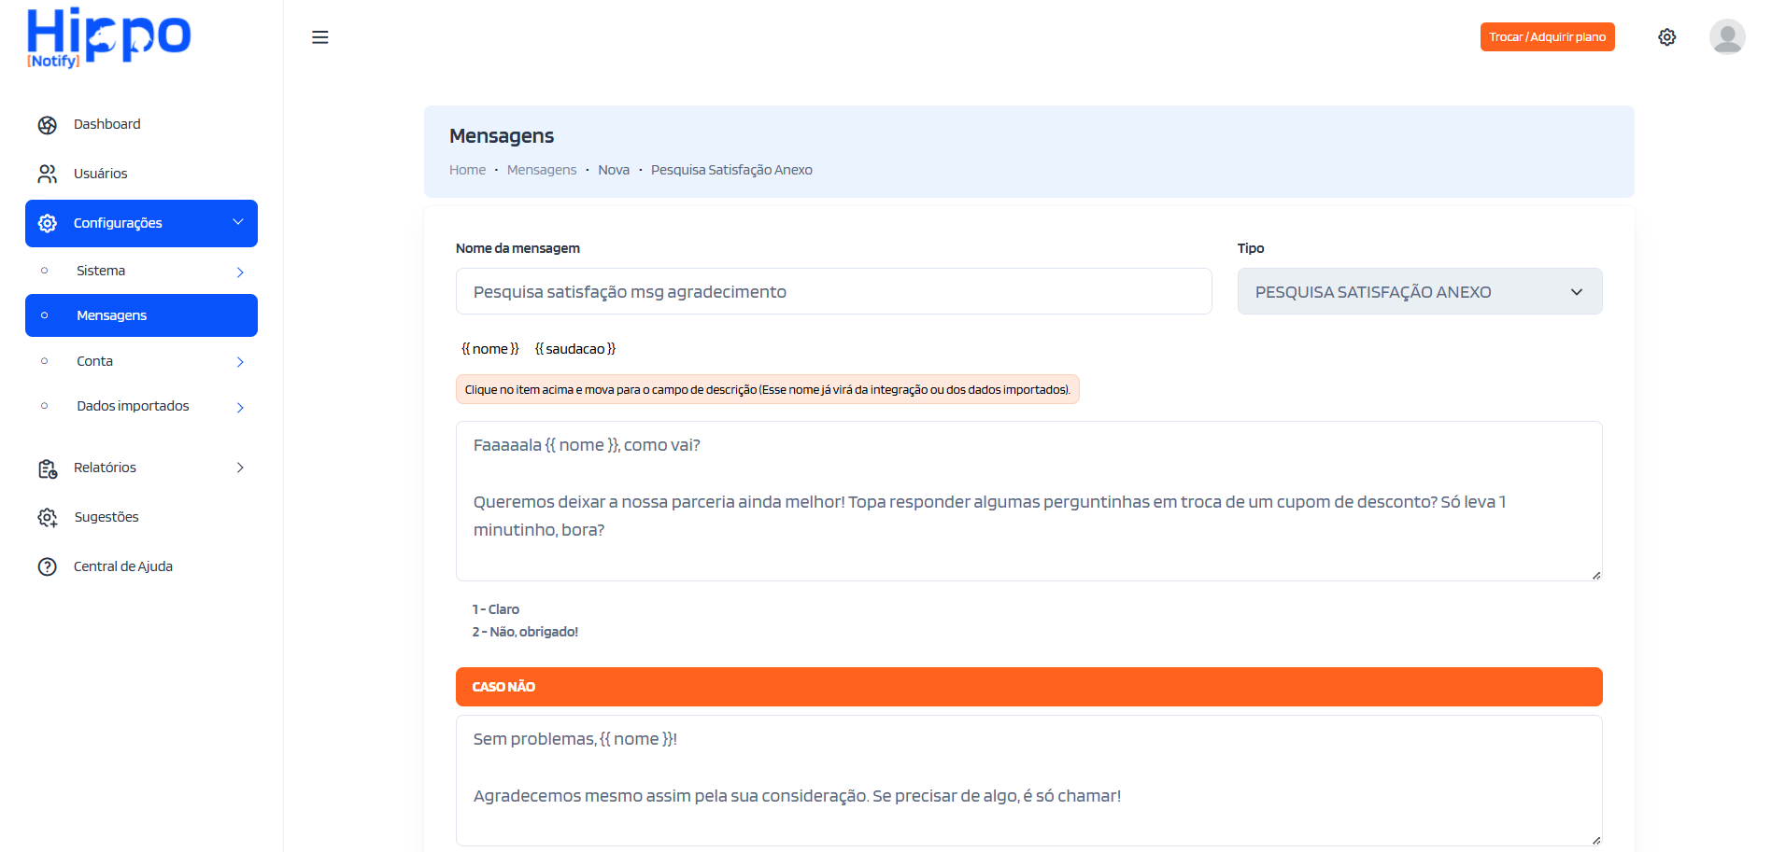The height and width of the screenshot is (852, 1772).
Task: Click the Trocar / Adquirir plano button
Action: tap(1547, 37)
